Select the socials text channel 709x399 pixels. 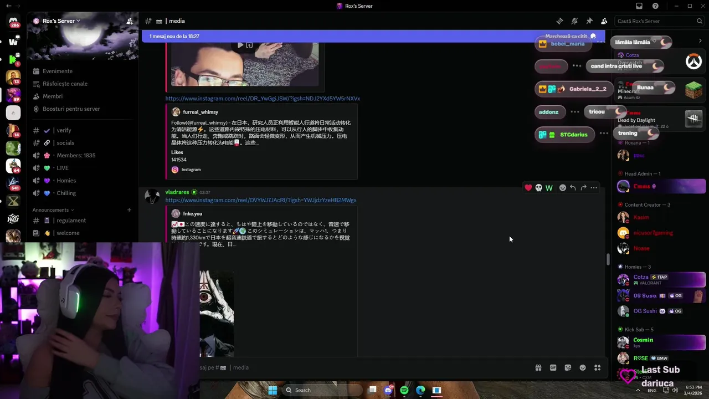pos(83,143)
